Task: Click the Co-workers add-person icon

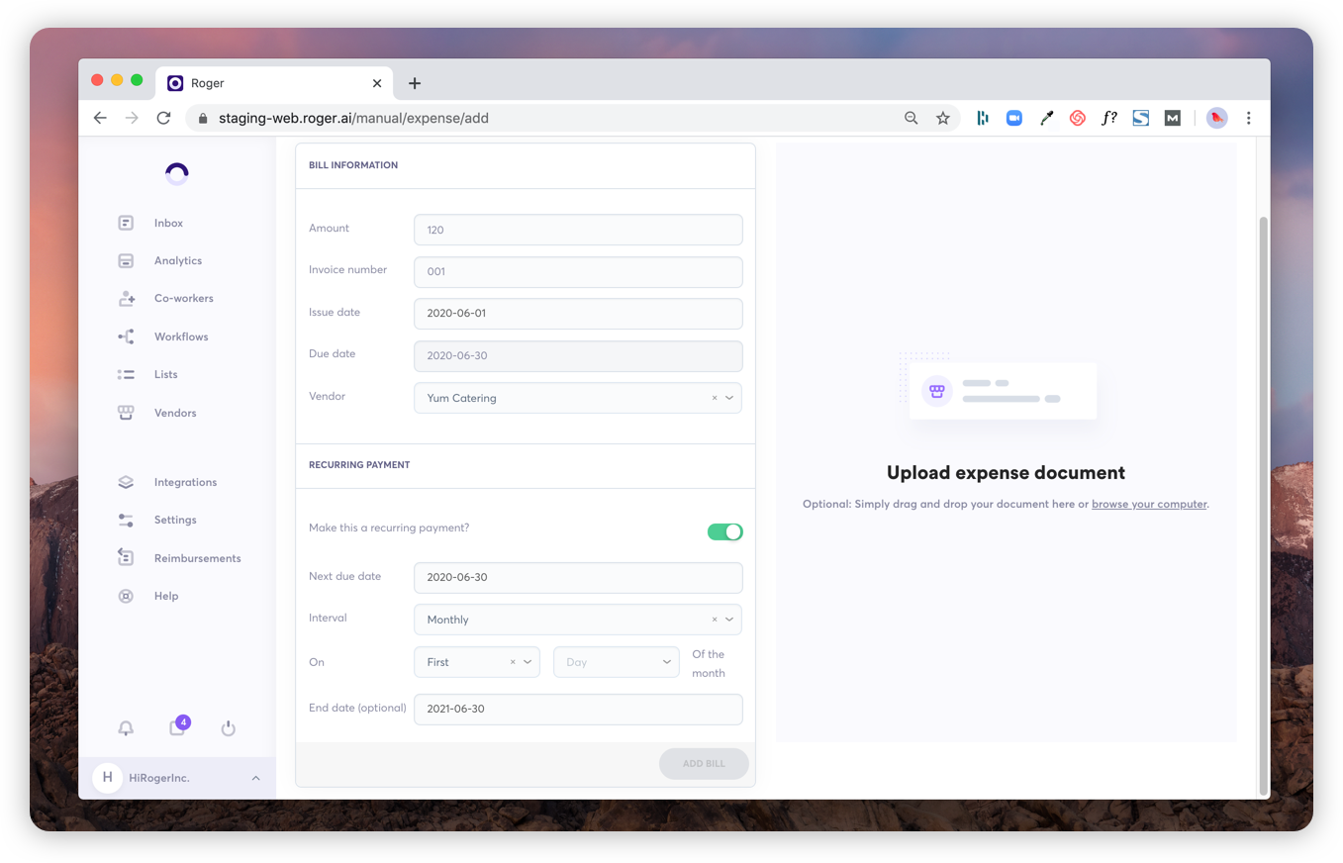Action: [x=126, y=299]
